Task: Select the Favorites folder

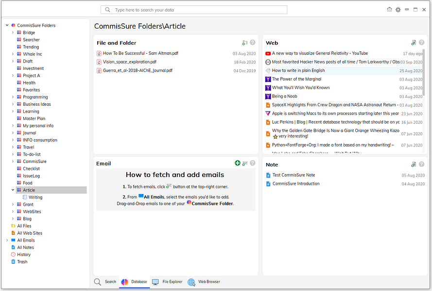Action: click(32, 90)
